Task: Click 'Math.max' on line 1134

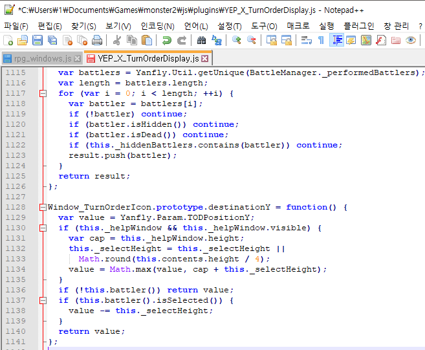Action: tap(131, 270)
